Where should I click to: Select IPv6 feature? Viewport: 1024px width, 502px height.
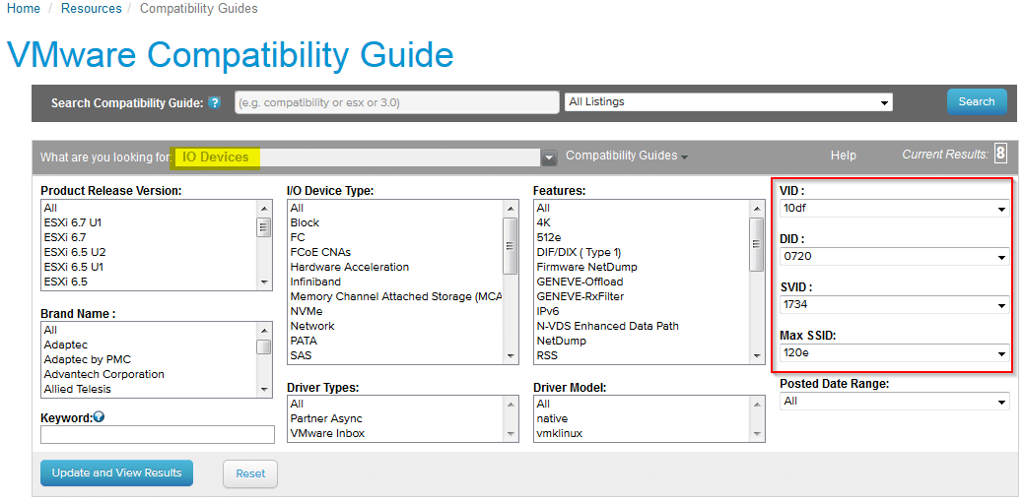547,311
